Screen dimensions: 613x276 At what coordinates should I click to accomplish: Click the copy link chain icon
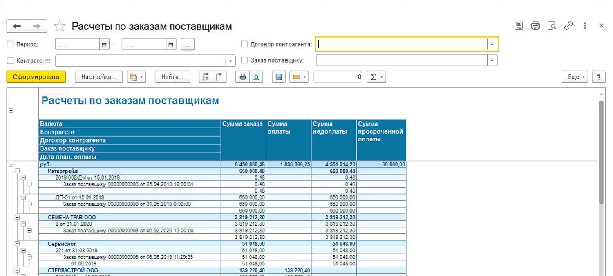(568, 26)
